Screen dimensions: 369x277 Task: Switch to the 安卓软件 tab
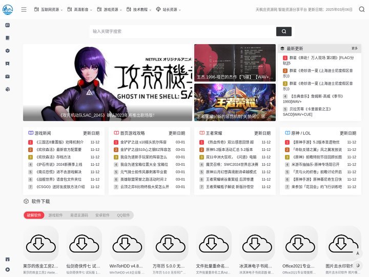102,215
